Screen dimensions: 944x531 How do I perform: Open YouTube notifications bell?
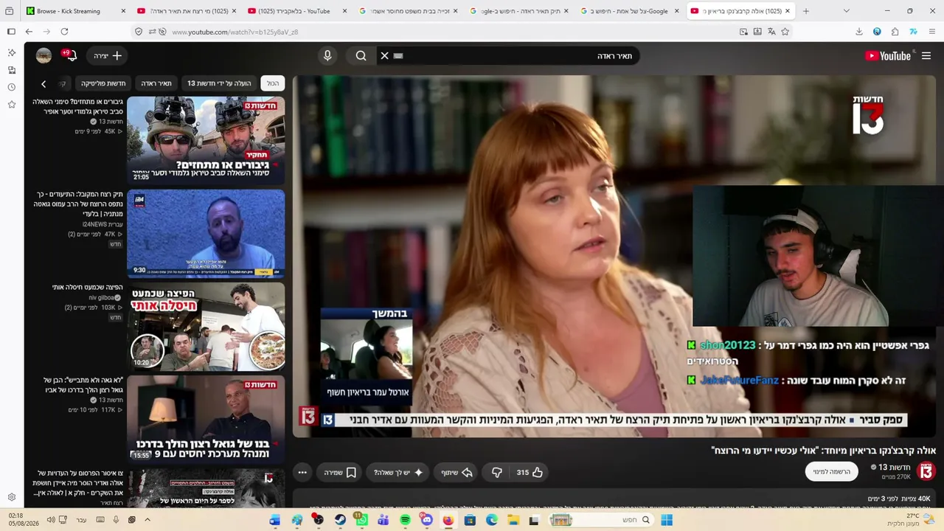point(71,55)
